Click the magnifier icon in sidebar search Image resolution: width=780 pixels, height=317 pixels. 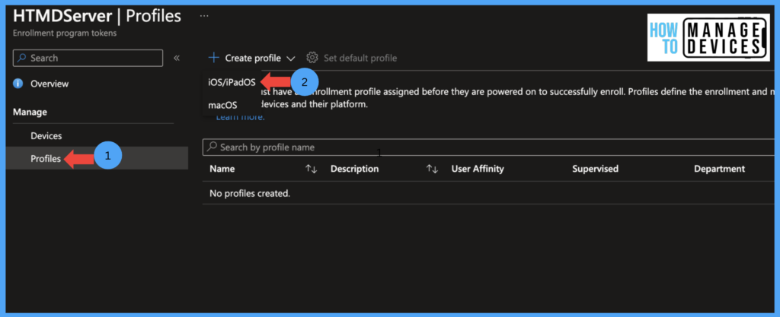tap(21, 58)
